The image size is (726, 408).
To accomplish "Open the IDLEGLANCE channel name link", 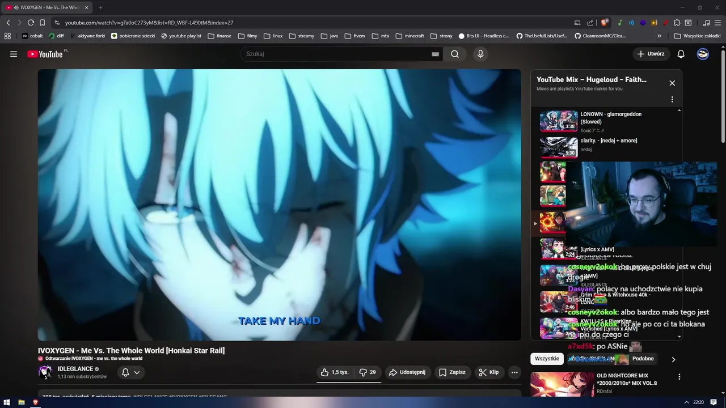I will click(x=75, y=369).
